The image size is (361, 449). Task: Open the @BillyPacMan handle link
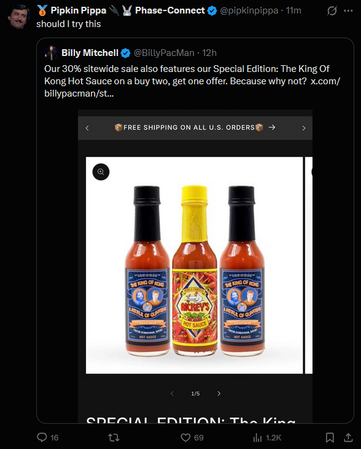(164, 53)
